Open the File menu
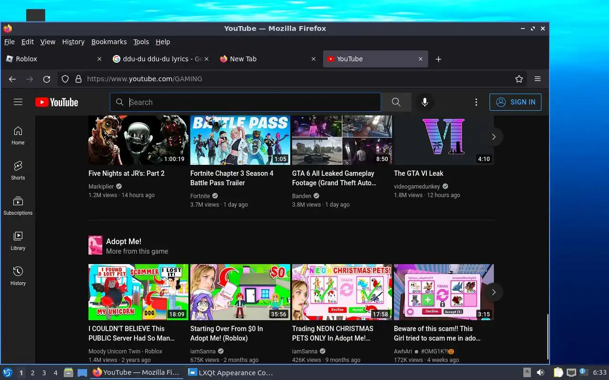Viewport: 609px width, 380px height. pos(9,42)
